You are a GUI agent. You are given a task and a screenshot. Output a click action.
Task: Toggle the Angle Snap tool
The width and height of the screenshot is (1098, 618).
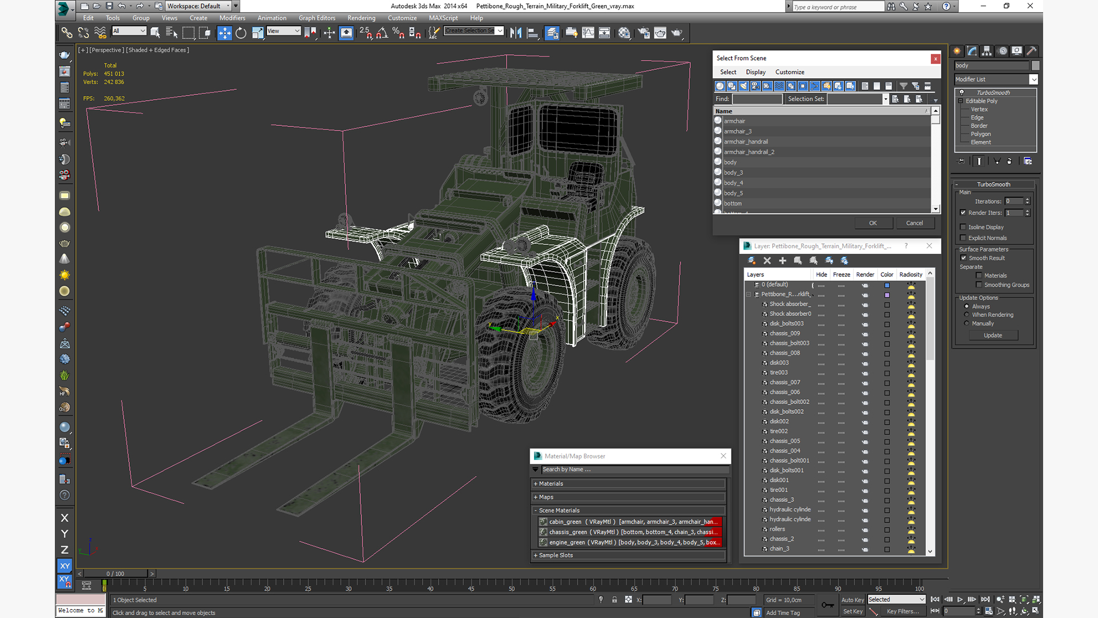click(382, 33)
